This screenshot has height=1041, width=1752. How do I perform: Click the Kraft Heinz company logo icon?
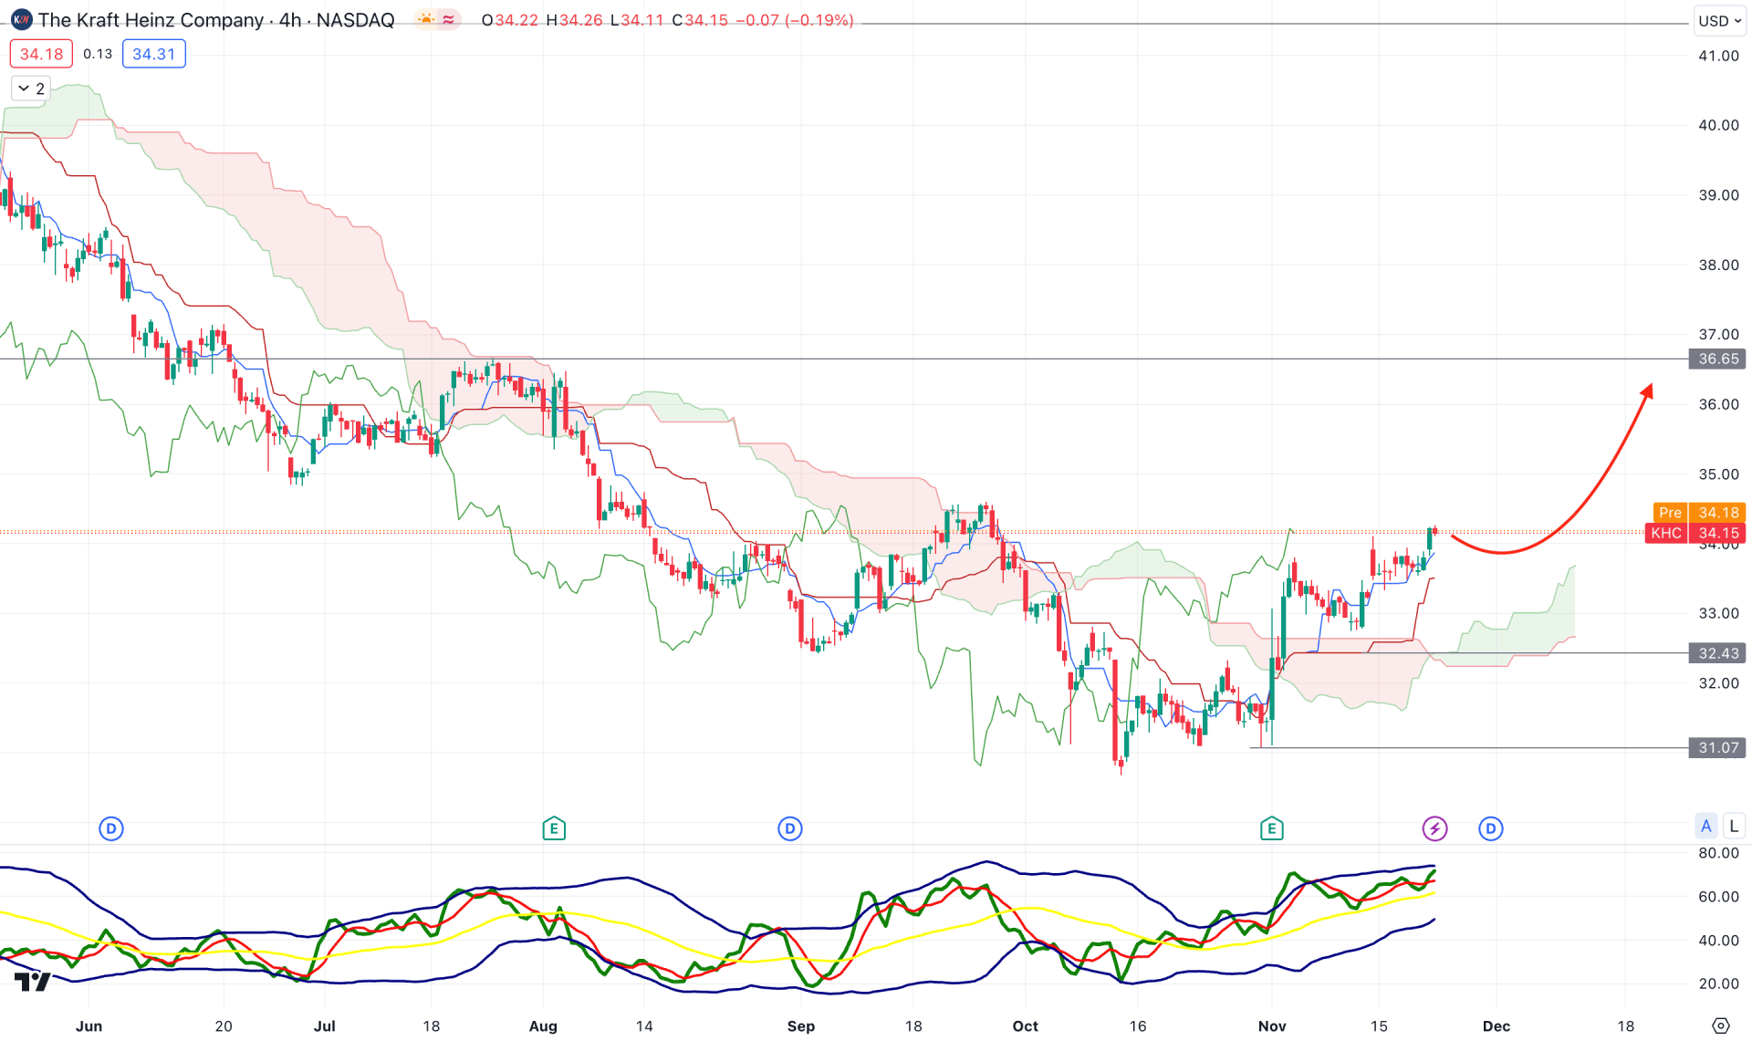coord(21,19)
